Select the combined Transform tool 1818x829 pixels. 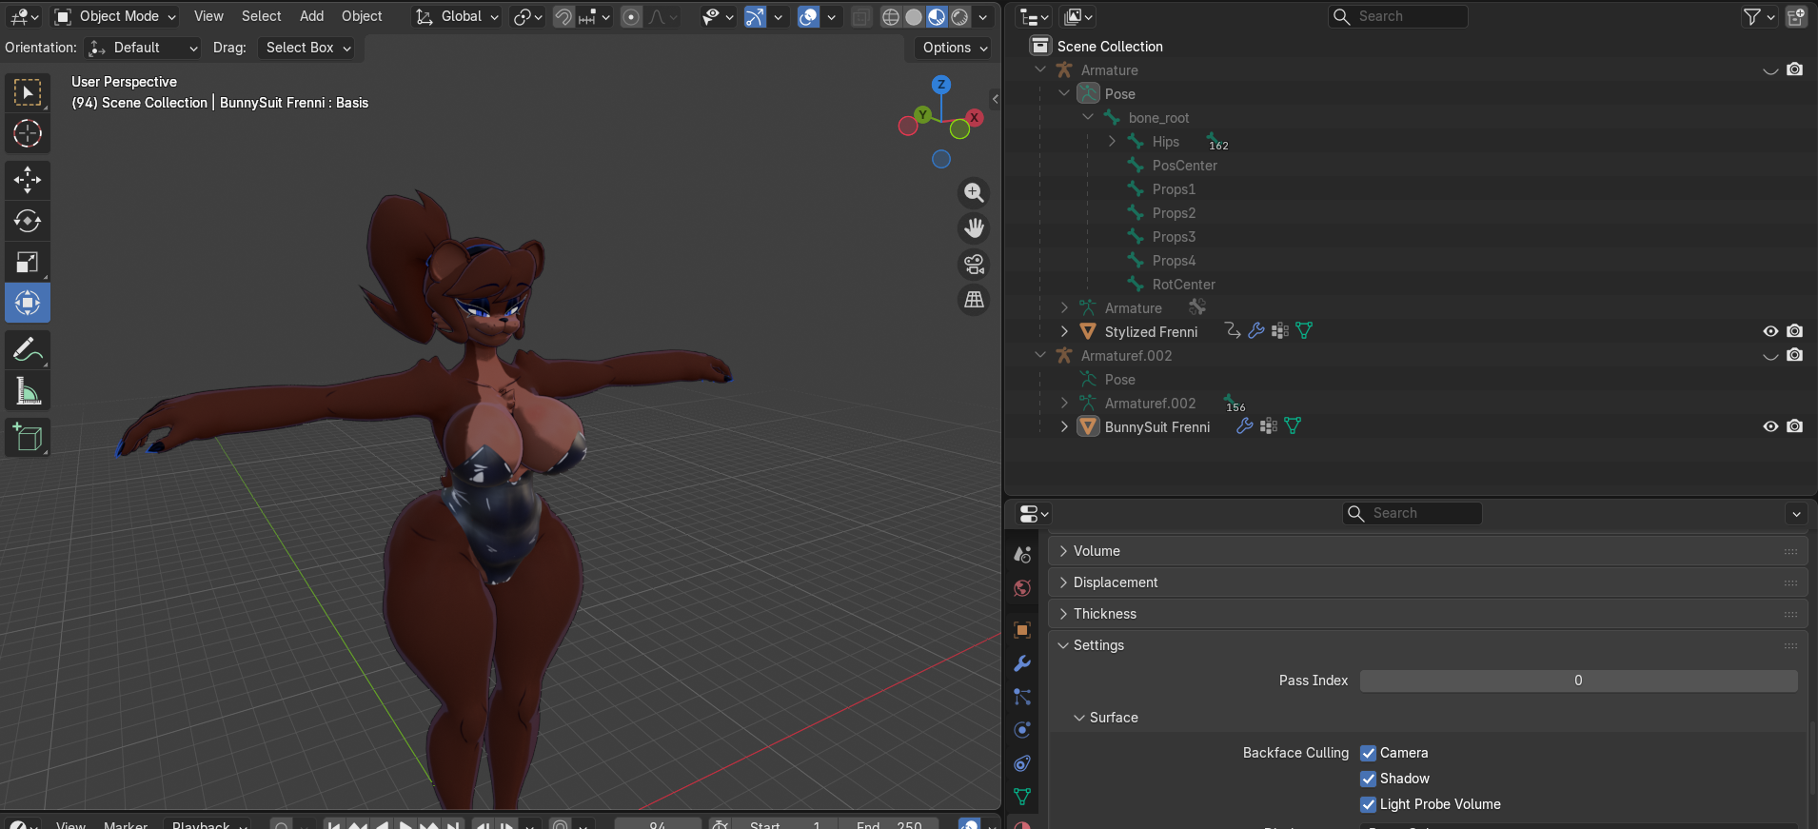28,303
